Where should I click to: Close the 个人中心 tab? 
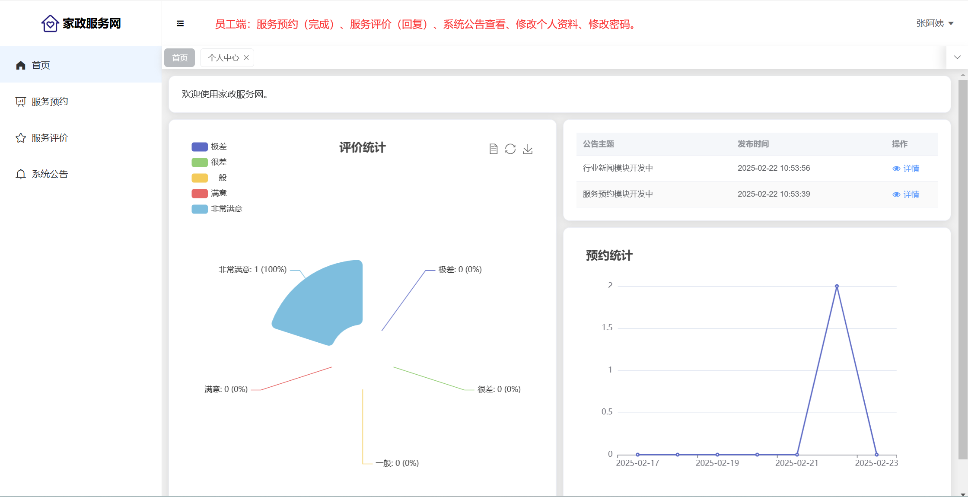click(x=246, y=58)
